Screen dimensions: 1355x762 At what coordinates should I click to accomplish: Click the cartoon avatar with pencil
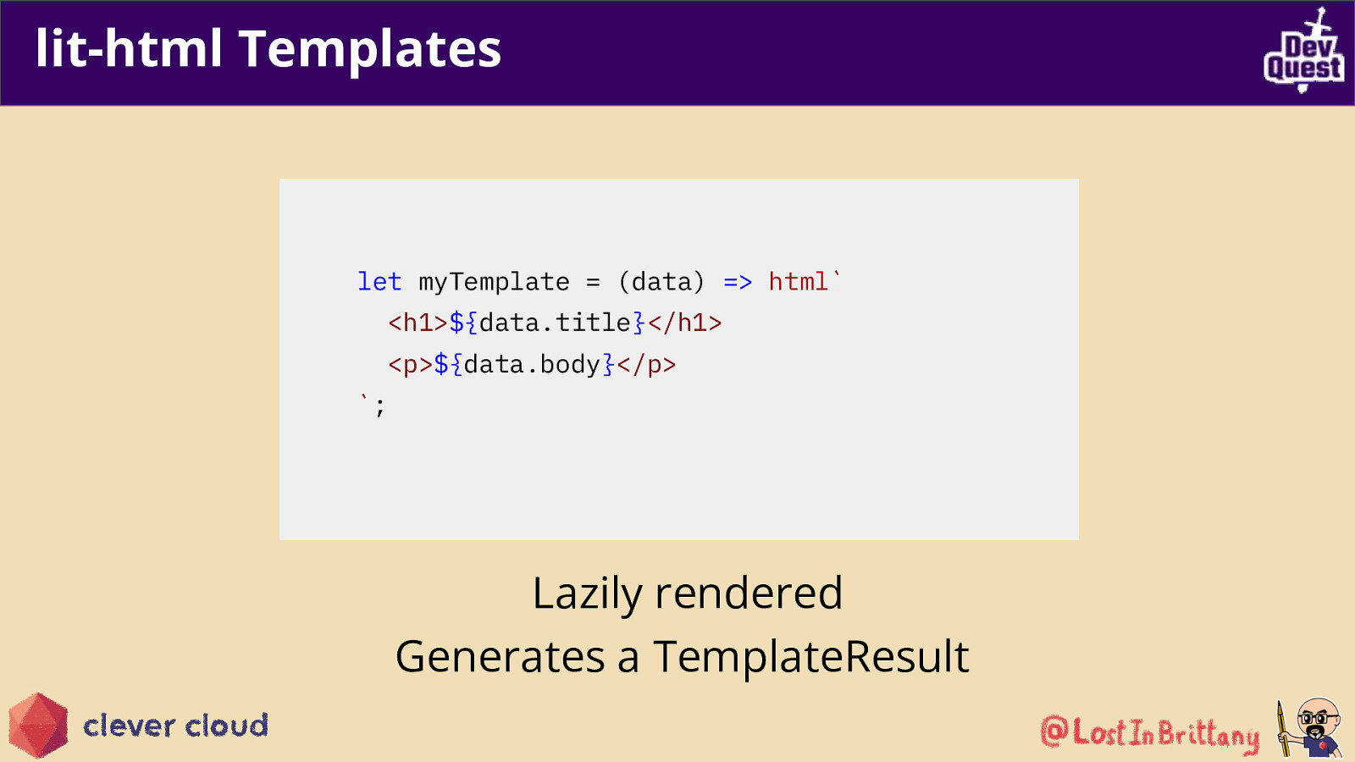[1310, 727]
